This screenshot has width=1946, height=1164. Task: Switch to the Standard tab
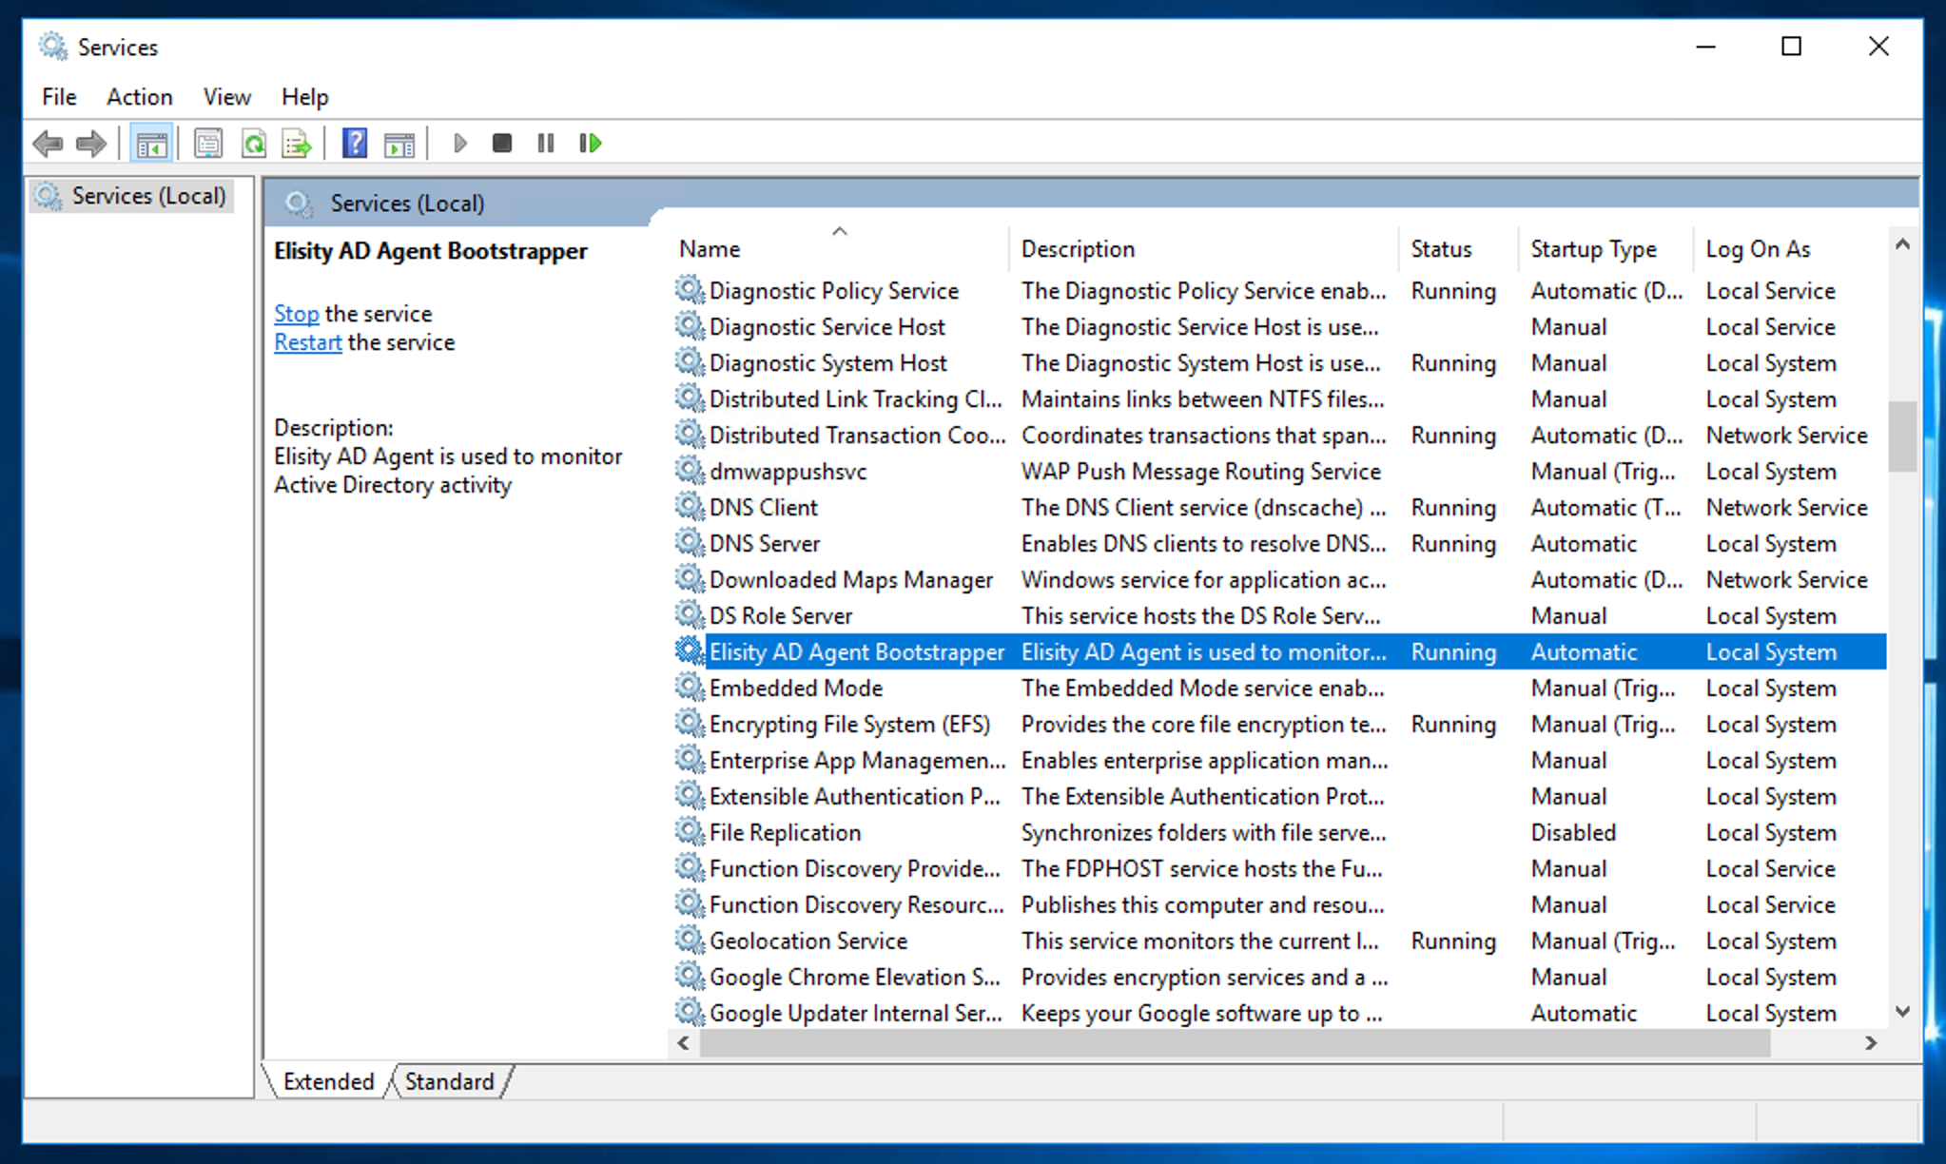pyautogui.click(x=450, y=1081)
